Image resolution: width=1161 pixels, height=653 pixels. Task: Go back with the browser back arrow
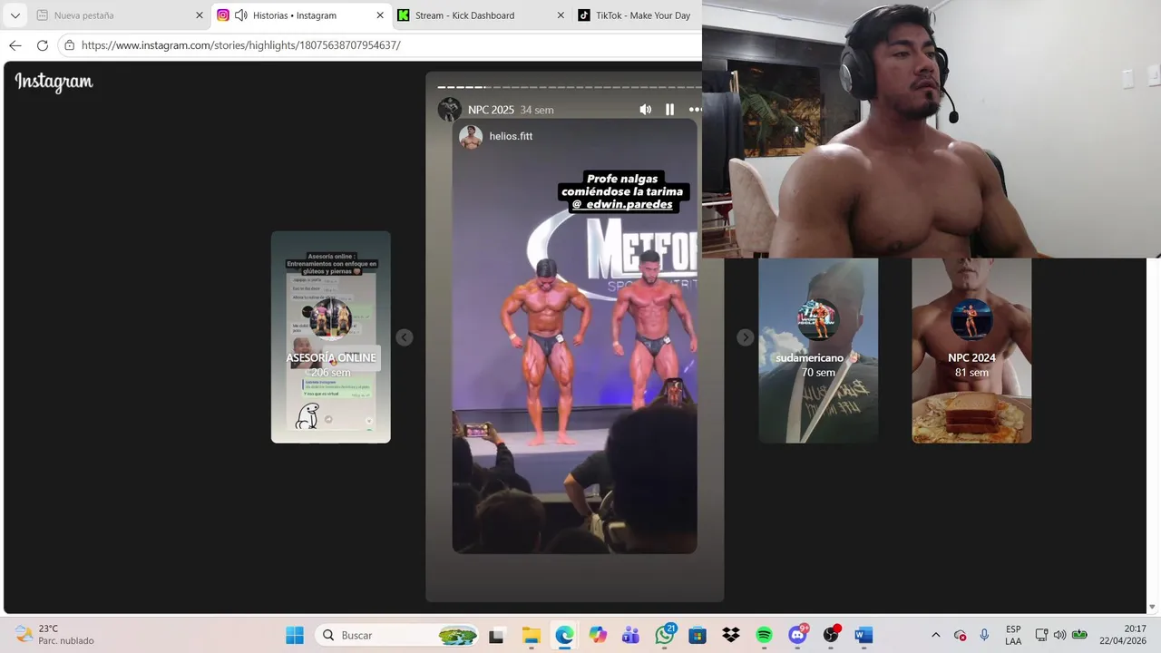click(15, 45)
